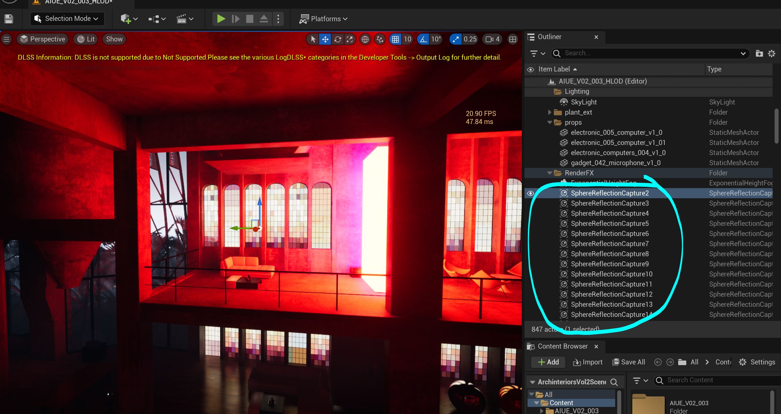This screenshot has height=414, width=781.
Task: Toggle surface snapping in the viewport toolbar
Action: tap(380, 39)
